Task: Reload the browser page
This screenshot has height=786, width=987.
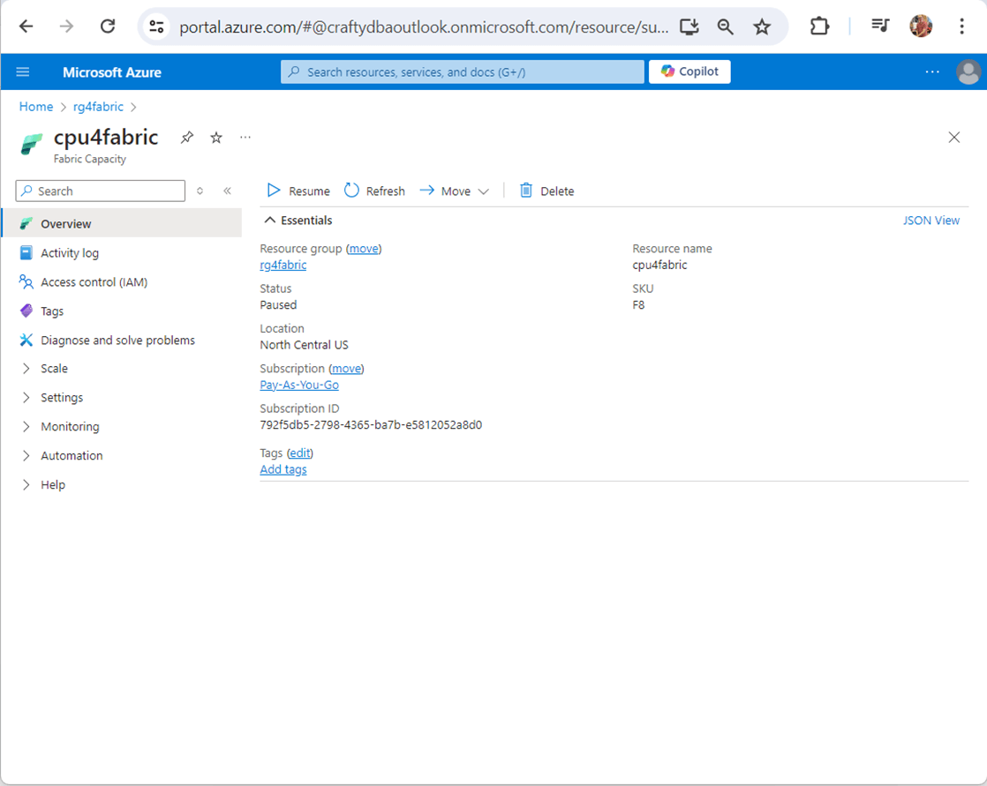Action: (108, 26)
